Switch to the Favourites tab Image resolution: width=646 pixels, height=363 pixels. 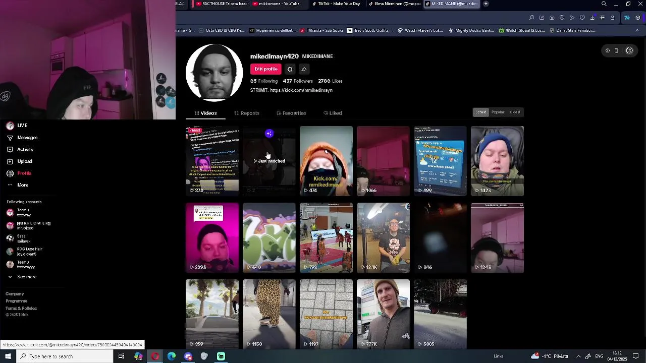tap(291, 113)
